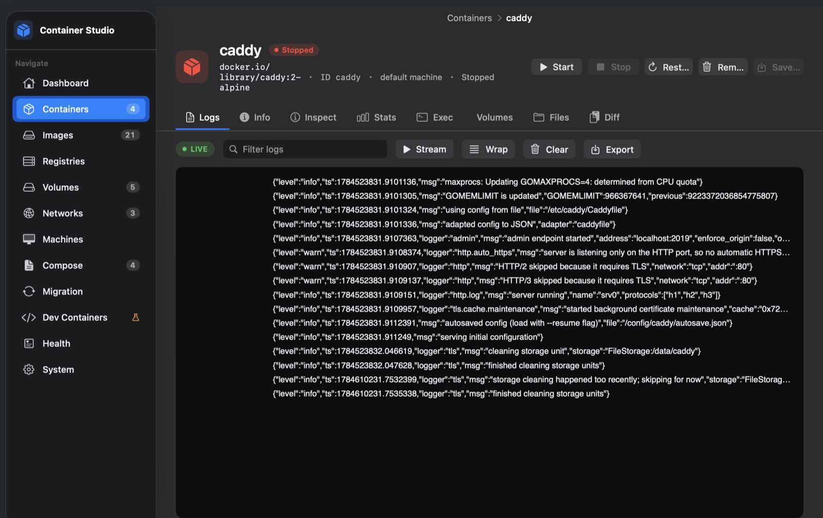Switch to the container Volumes tab
Image resolution: width=823 pixels, height=518 pixels.
point(494,117)
